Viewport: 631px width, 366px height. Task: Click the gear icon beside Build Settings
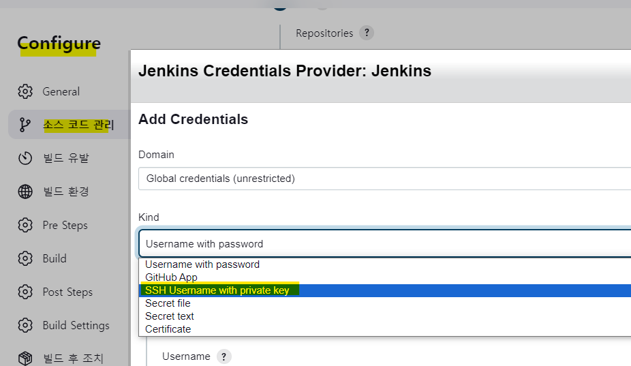(x=25, y=325)
